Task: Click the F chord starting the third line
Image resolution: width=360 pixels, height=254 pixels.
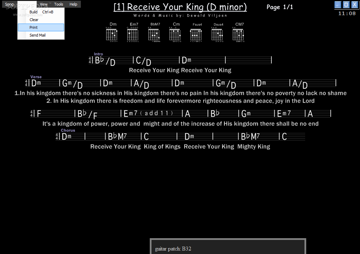Action: click(x=39, y=113)
